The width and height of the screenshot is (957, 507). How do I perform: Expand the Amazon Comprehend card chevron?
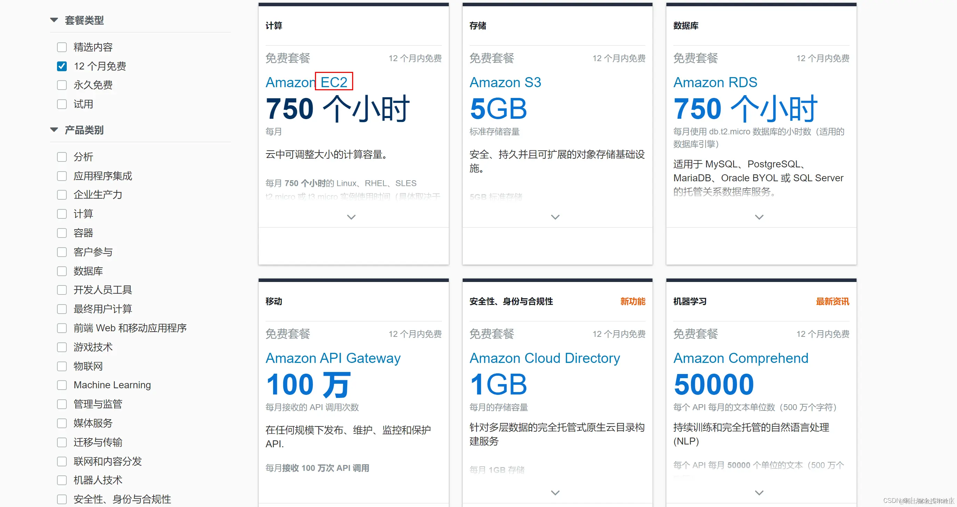[x=759, y=493]
